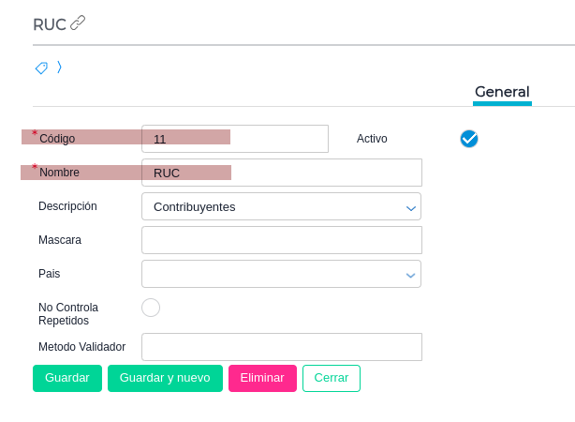
Task: Click the Guardar y nuevo button
Action: tap(165, 378)
